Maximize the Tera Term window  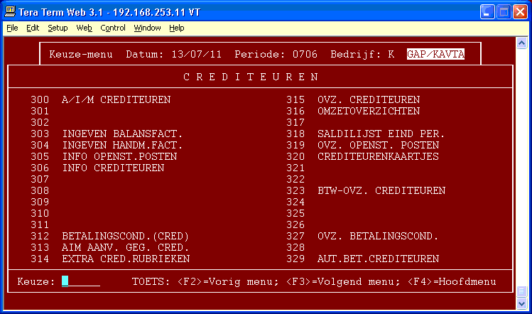tap(502, 11)
